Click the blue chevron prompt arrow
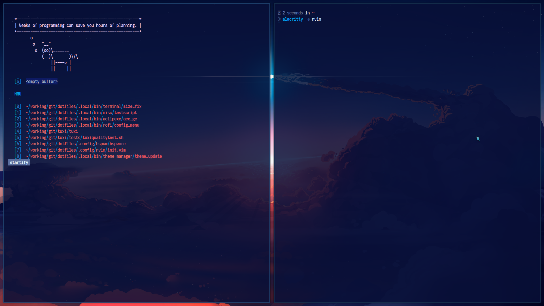This screenshot has height=306, width=544. (x=280, y=19)
